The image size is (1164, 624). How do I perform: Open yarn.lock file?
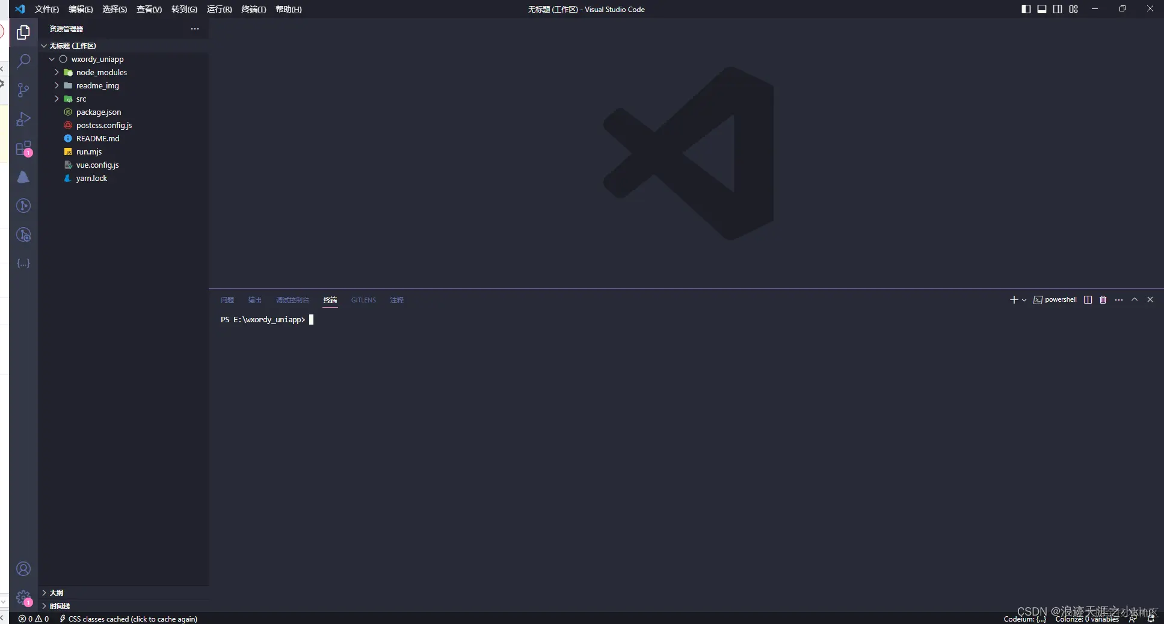coord(124,178)
